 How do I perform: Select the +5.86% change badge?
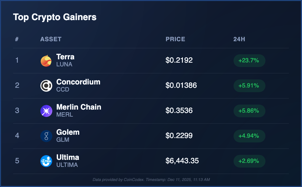coord(249,111)
